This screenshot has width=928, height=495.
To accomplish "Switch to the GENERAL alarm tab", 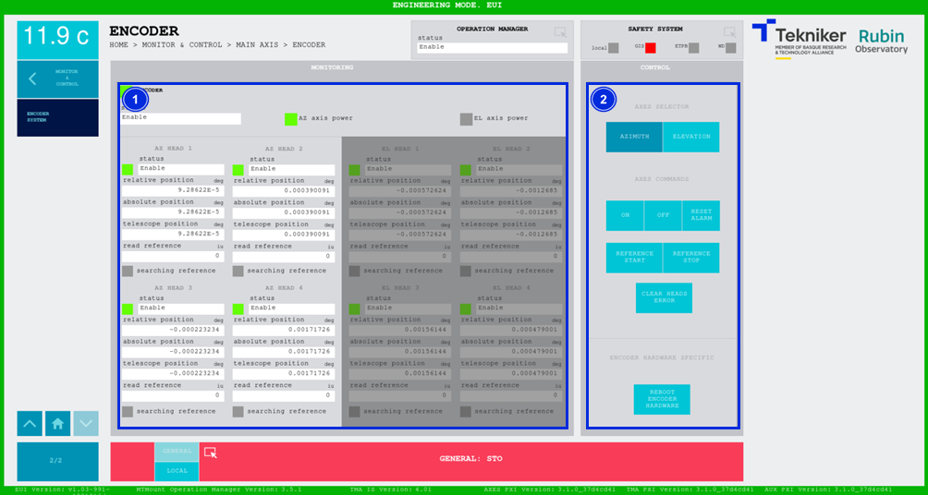I will pos(177,452).
